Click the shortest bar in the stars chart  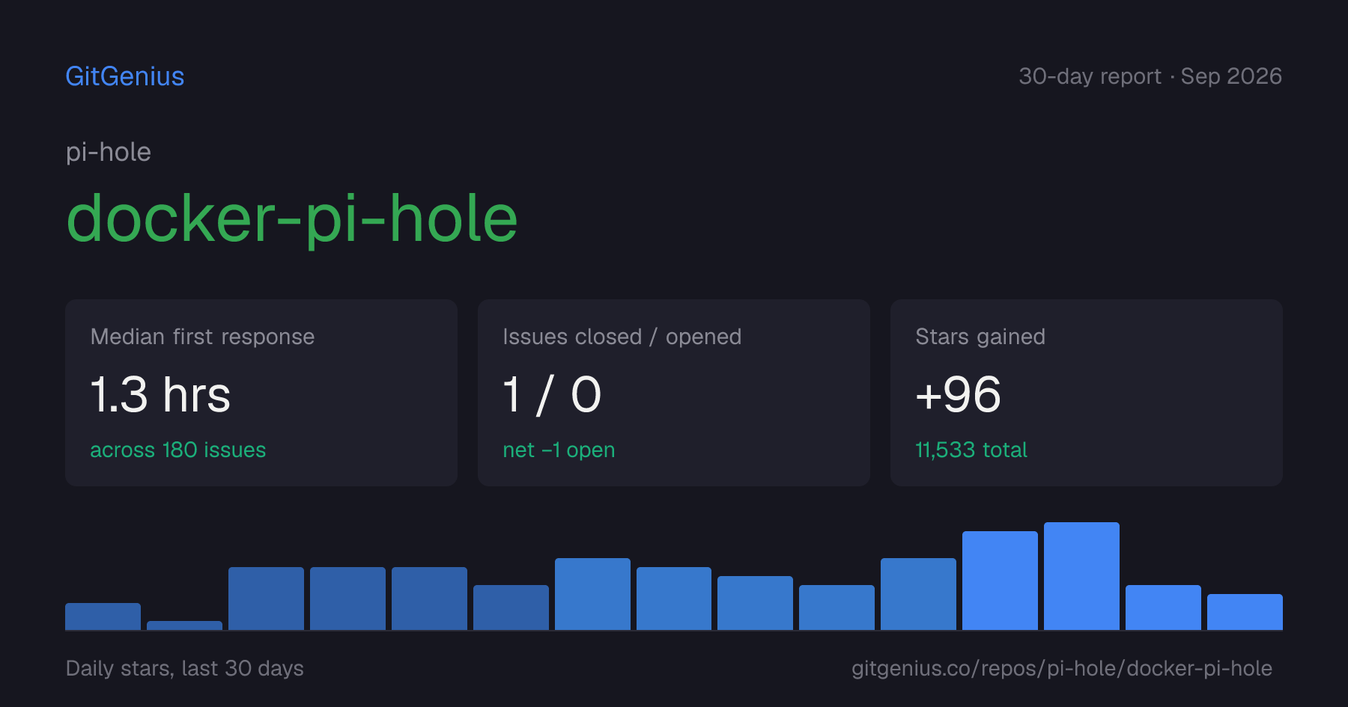coord(184,625)
